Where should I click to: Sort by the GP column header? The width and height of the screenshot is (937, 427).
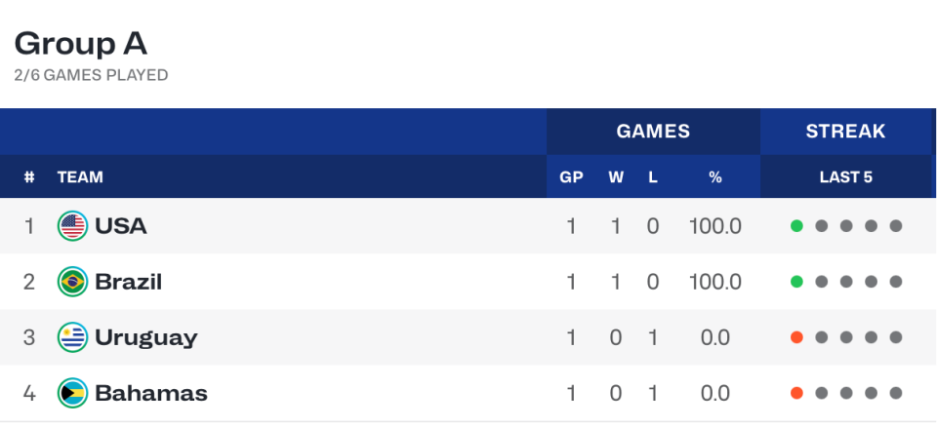coord(571,177)
